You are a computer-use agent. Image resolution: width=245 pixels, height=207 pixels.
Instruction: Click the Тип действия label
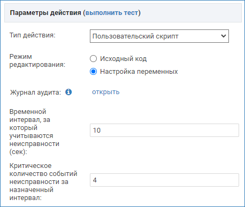33,35
